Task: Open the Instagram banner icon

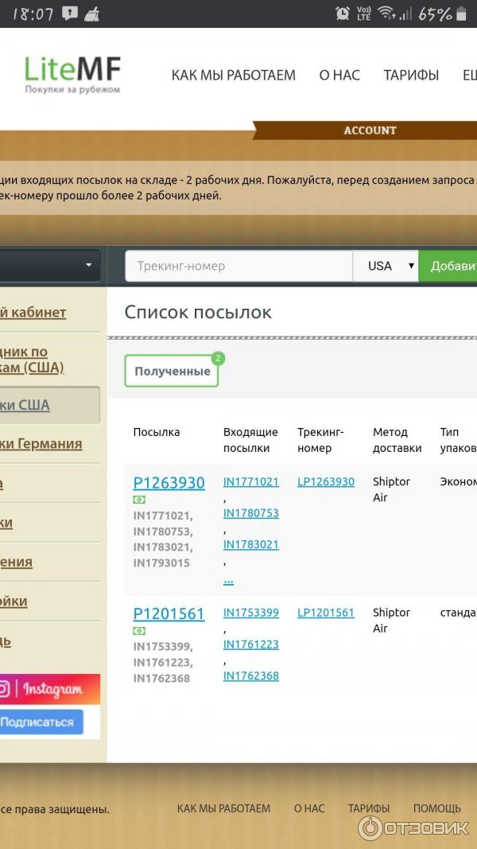Action: [x=6, y=689]
